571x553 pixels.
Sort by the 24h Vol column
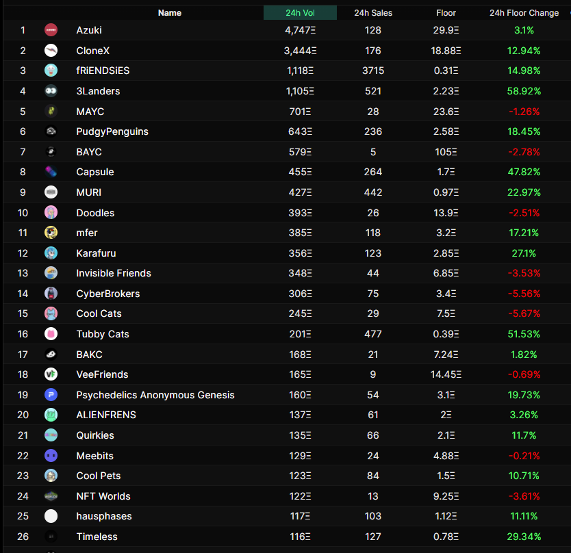coord(300,13)
